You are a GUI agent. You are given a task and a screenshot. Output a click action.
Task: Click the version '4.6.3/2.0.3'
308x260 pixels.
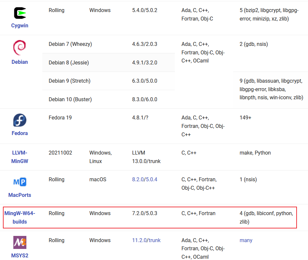(x=145, y=44)
